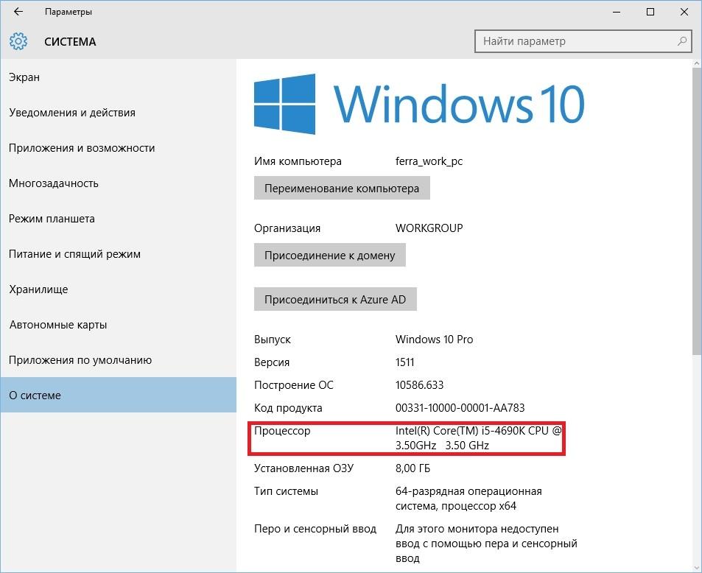Open the Автономные карты section
This screenshot has height=573, width=702.
click(58, 325)
